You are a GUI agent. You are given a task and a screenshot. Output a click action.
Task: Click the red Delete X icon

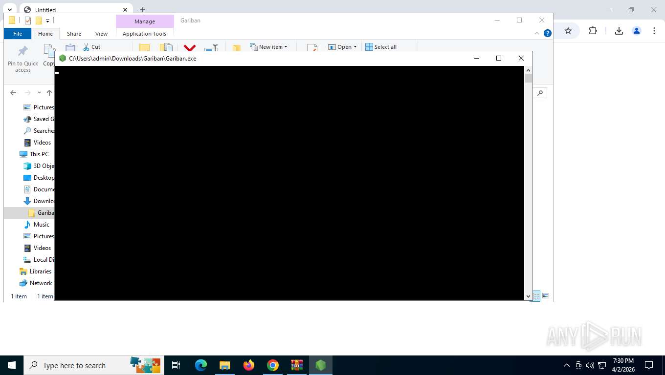pos(190,48)
